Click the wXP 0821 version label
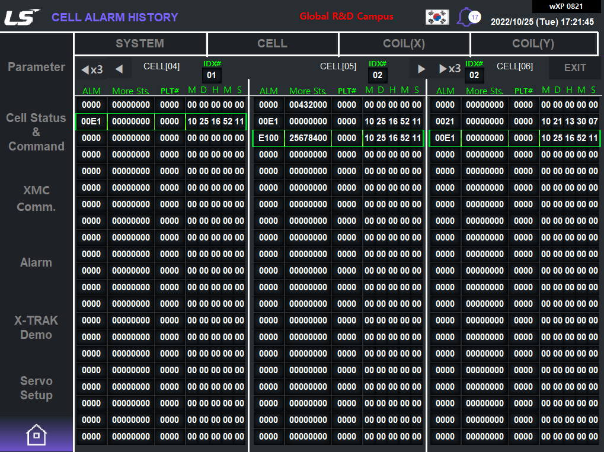The height and width of the screenshot is (452, 604). click(566, 7)
